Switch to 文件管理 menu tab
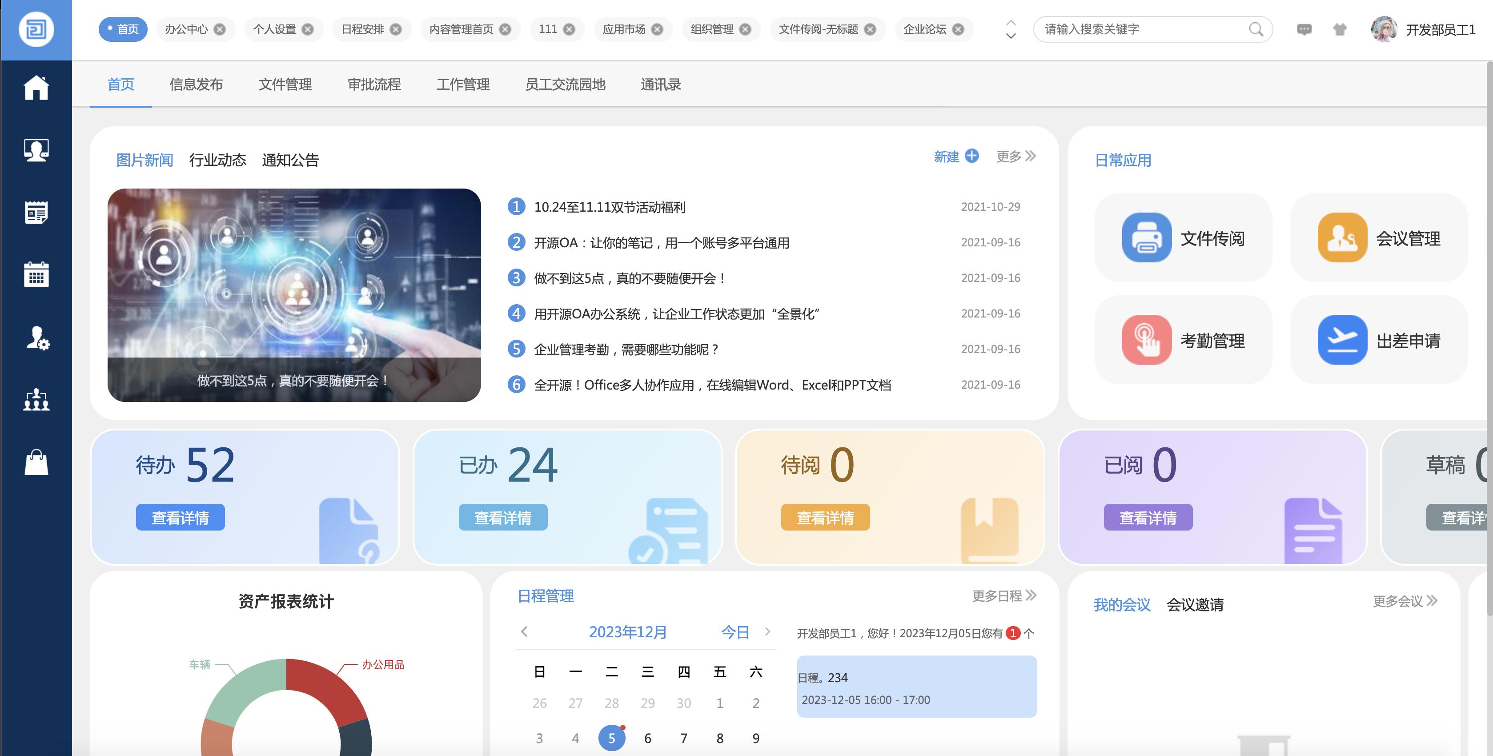Image resolution: width=1493 pixels, height=756 pixels. point(285,84)
